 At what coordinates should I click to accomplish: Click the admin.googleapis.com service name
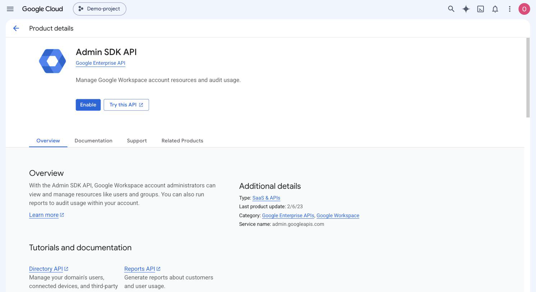(298, 224)
